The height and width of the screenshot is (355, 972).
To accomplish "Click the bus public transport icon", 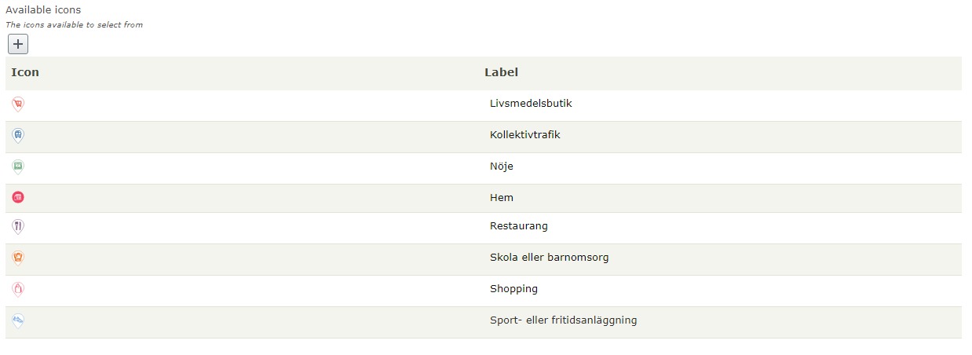I will click(x=18, y=135).
